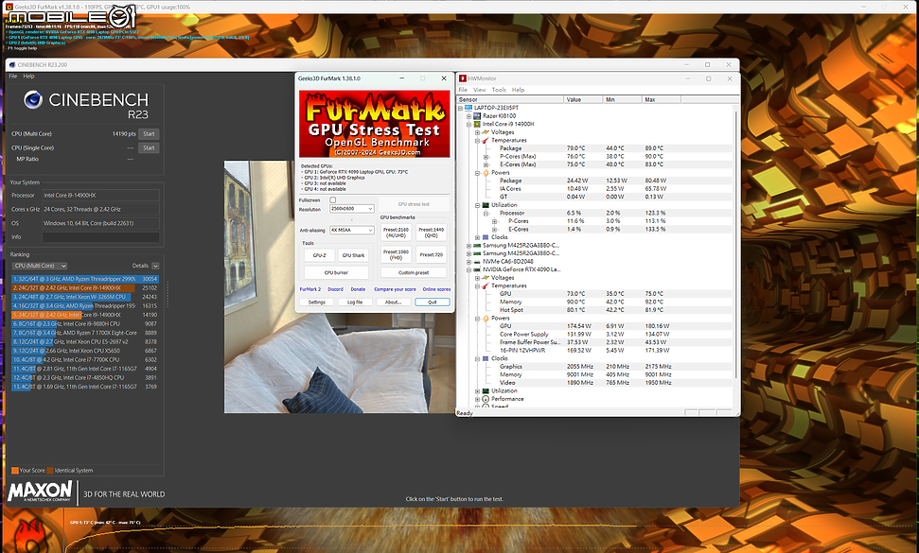Launch GPU-Z from FurMark Tools
Screen dimensions: 919x553
pos(319,255)
